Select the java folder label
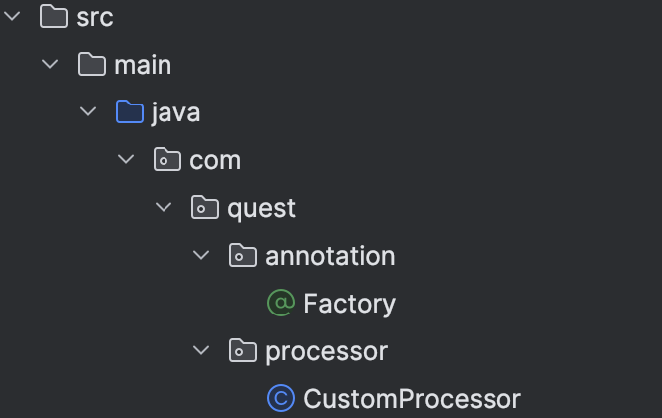 pos(175,112)
